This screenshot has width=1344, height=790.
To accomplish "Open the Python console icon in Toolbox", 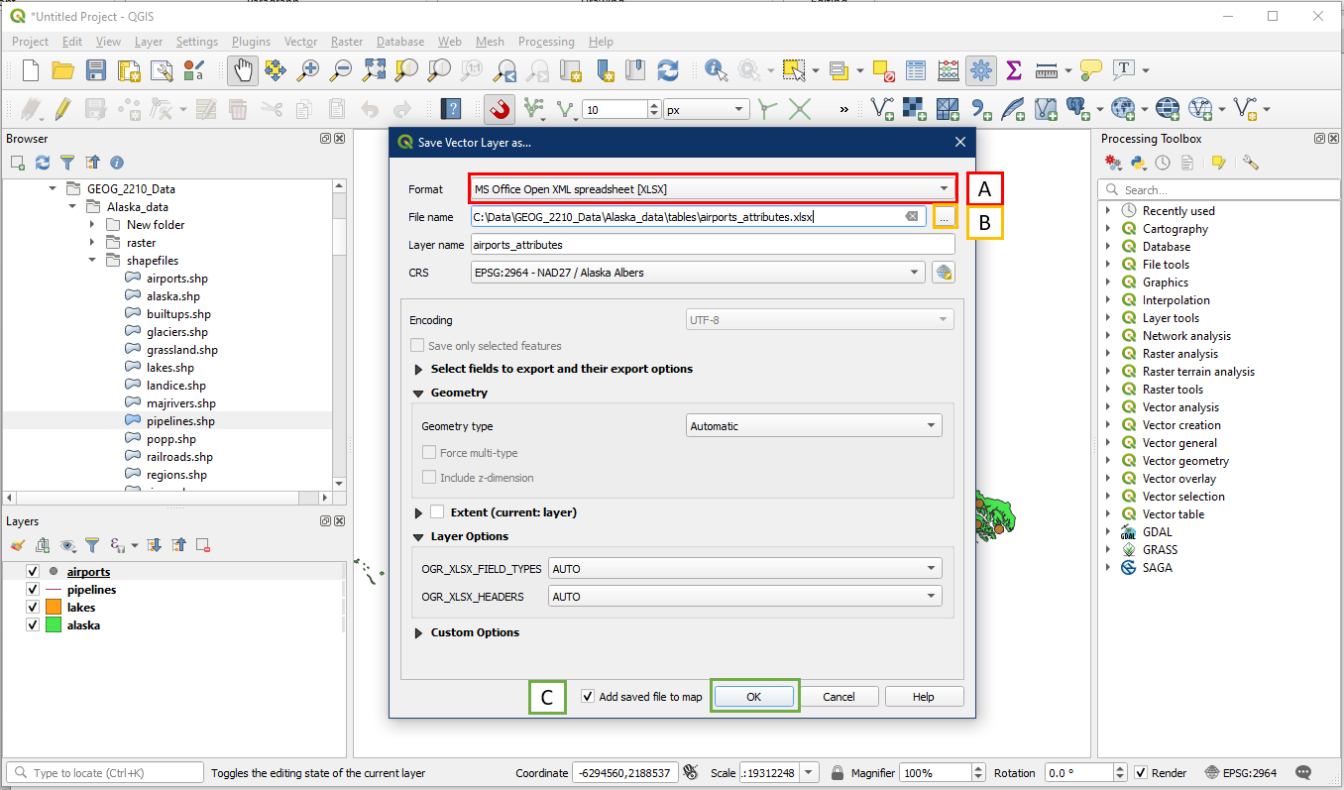I will (x=1138, y=163).
